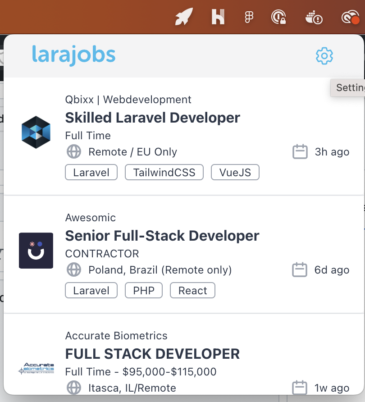
Task: Open the white H-logo menu bar app
Action: pos(218,17)
